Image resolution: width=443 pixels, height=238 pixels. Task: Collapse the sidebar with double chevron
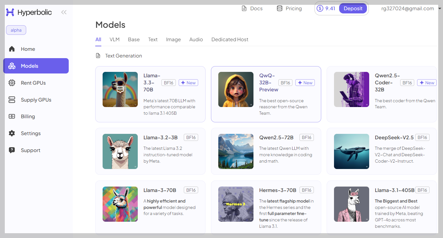click(64, 12)
